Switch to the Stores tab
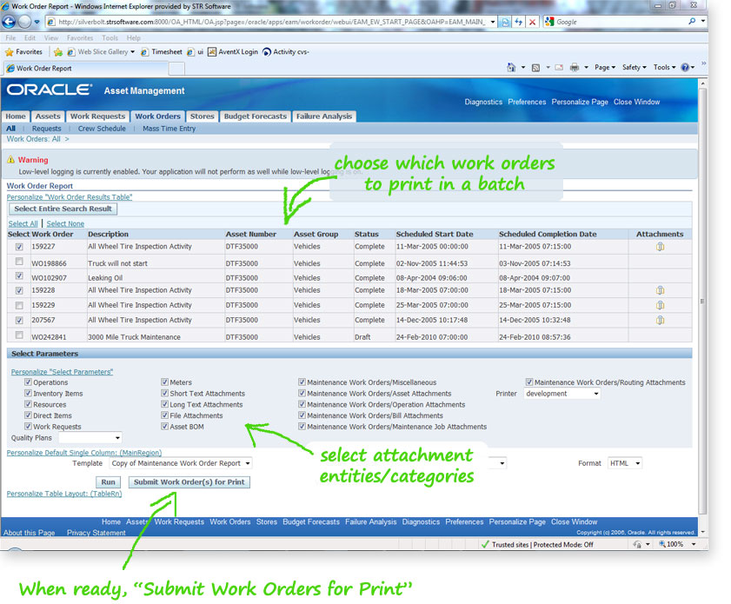 click(203, 116)
